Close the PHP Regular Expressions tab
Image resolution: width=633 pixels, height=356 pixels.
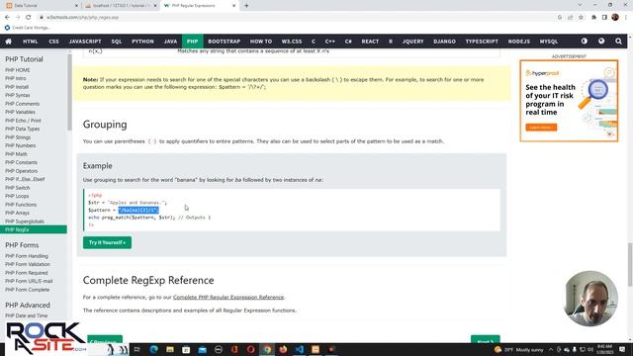pos(233,6)
